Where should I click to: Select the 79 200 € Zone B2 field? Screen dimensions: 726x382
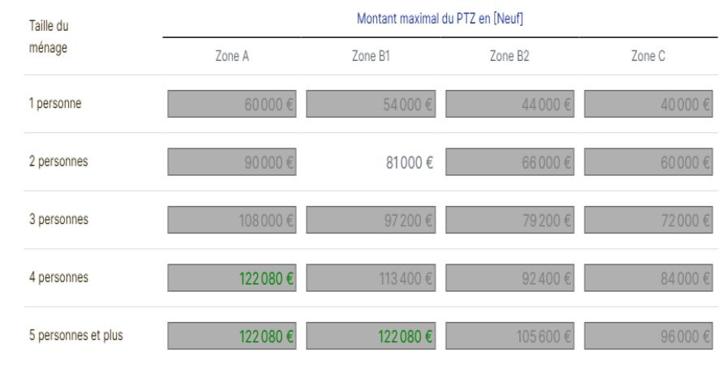[x=509, y=220]
